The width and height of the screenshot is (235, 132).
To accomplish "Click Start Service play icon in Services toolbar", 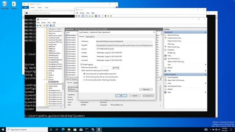I will pyautogui.click(x=103, y=16).
